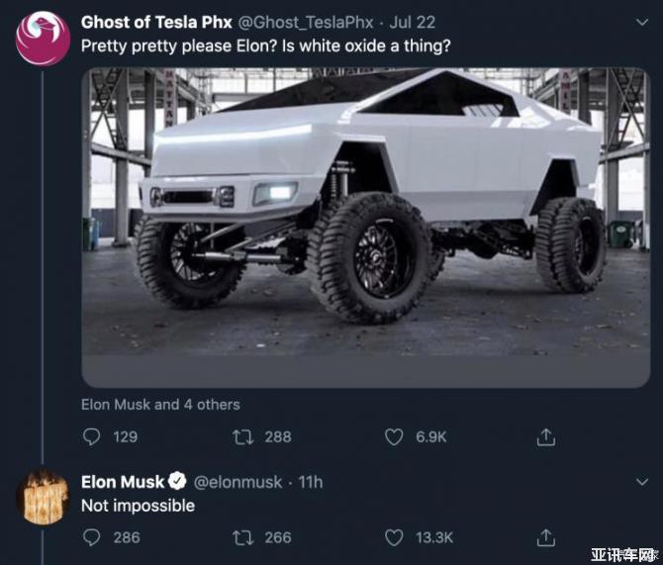This screenshot has width=663, height=565.
Task: Show "Elon Musk and 4 others" tagged list
Action: [160, 404]
